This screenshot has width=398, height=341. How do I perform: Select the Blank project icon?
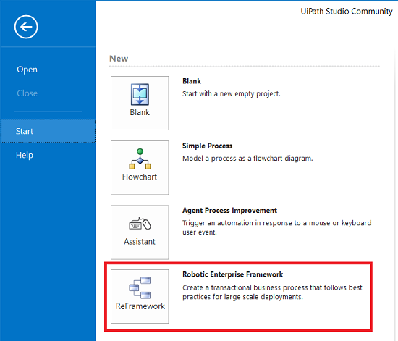(140, 94)
